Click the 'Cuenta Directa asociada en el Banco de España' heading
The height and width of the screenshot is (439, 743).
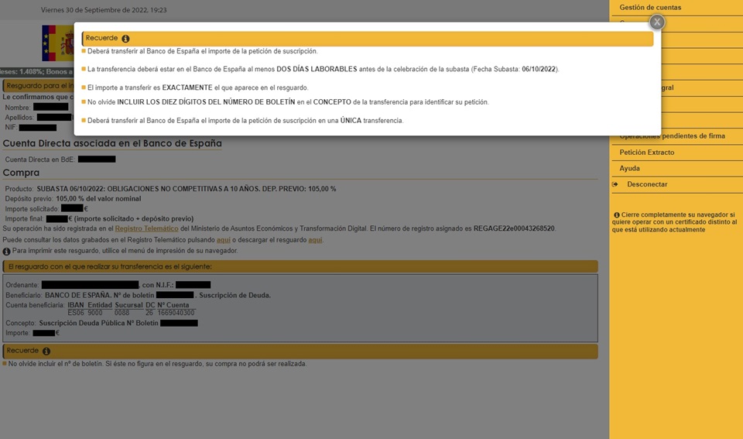pyautogui.click(x=112, y=143)
